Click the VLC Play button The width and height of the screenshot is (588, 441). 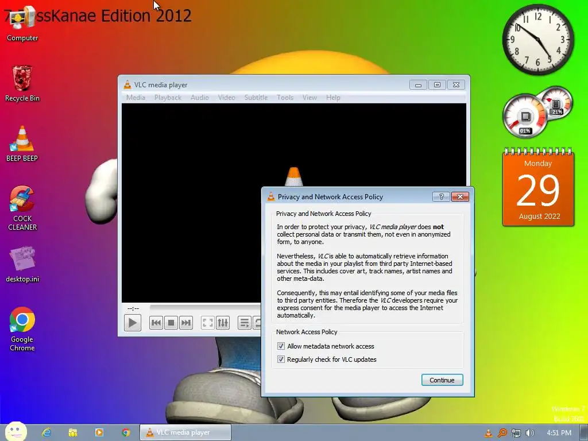[133, 323]
